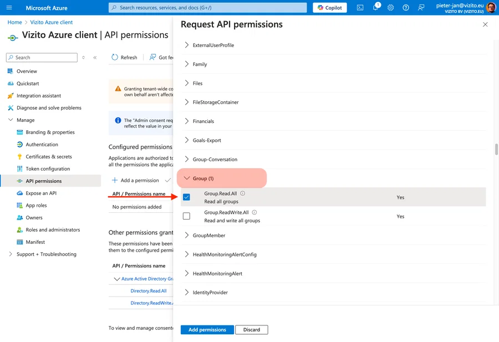Open the portal settings gear
The height and width of the screenshot is (342, 499).
390,7
